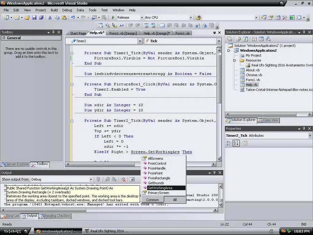Click View Designer icon in Solution Explorer
This screenshot has width=313, height=235.
pyautogui.click(x=261, y=39)
